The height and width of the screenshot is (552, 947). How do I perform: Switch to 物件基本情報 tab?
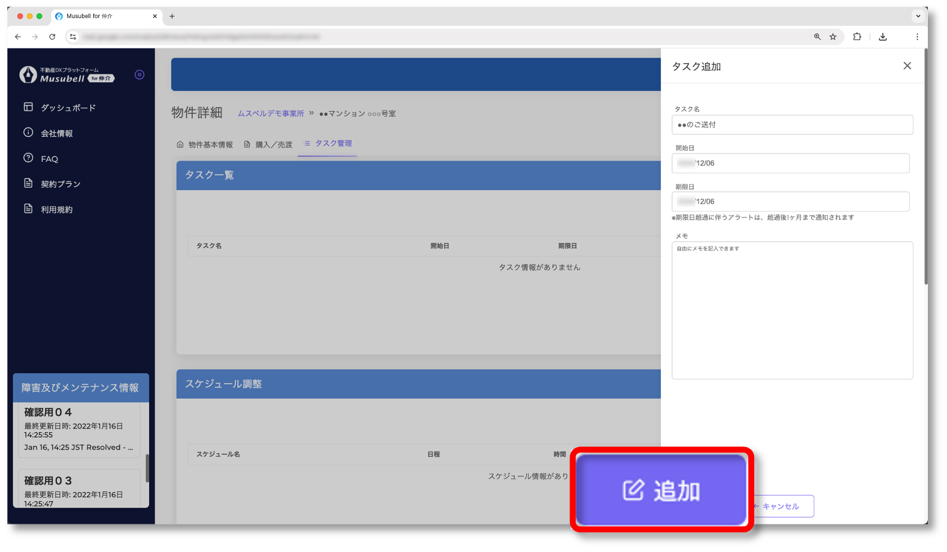click(x=205, y=144)
